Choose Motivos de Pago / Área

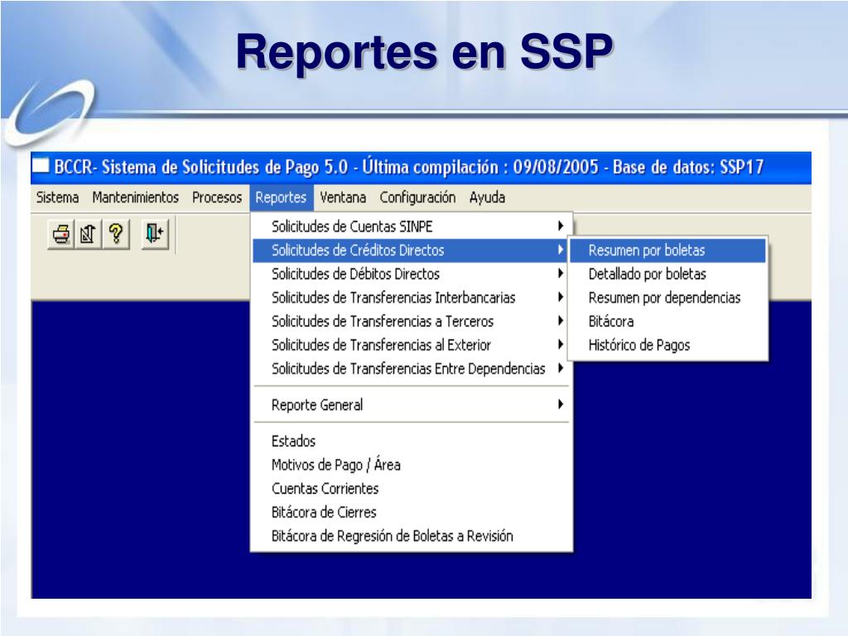412,465
